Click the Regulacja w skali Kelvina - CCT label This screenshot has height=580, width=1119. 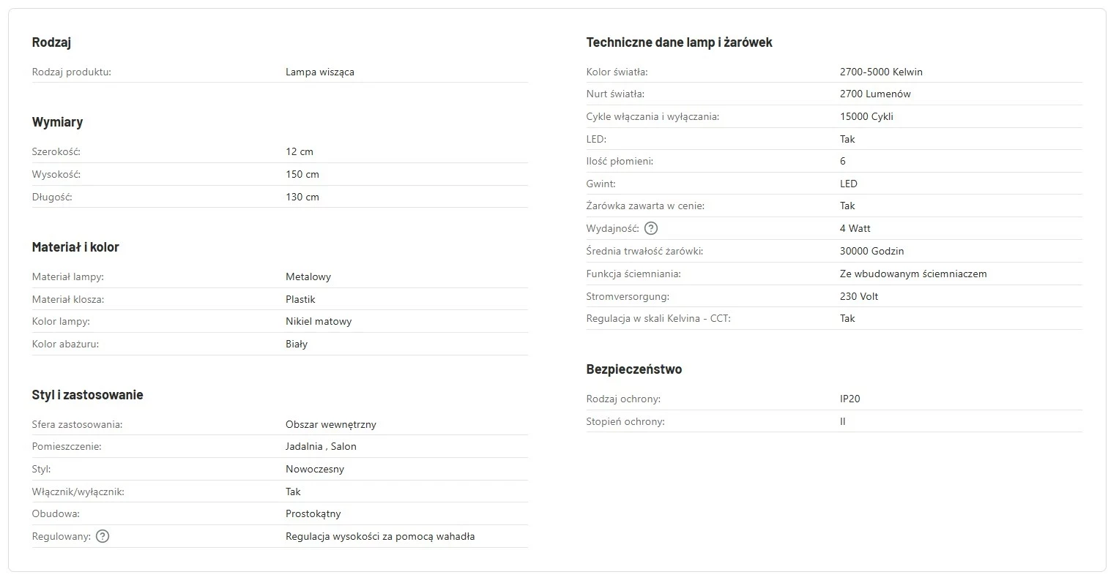tap(658, 318)
